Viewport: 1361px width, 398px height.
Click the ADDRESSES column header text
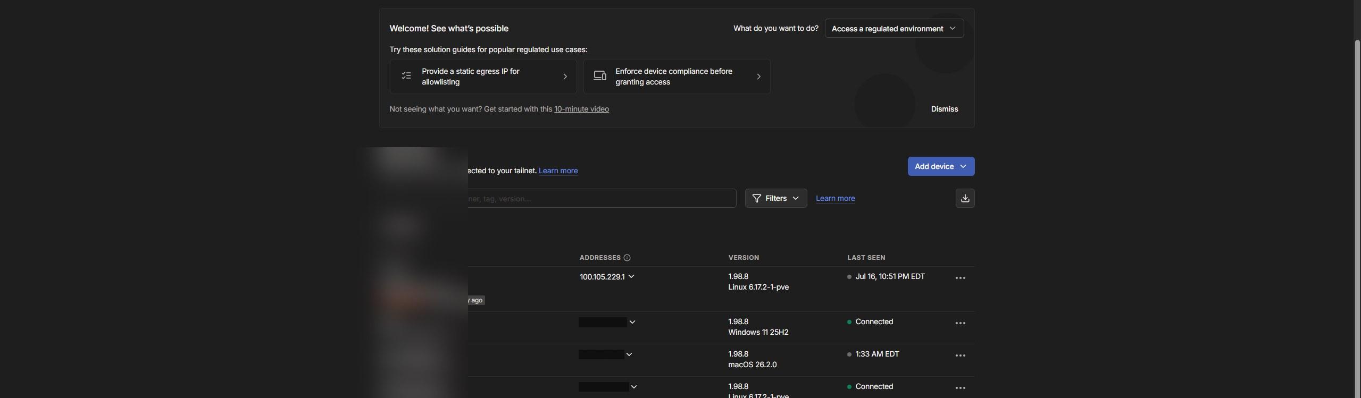pyautogui.click(x=599, y=258)
